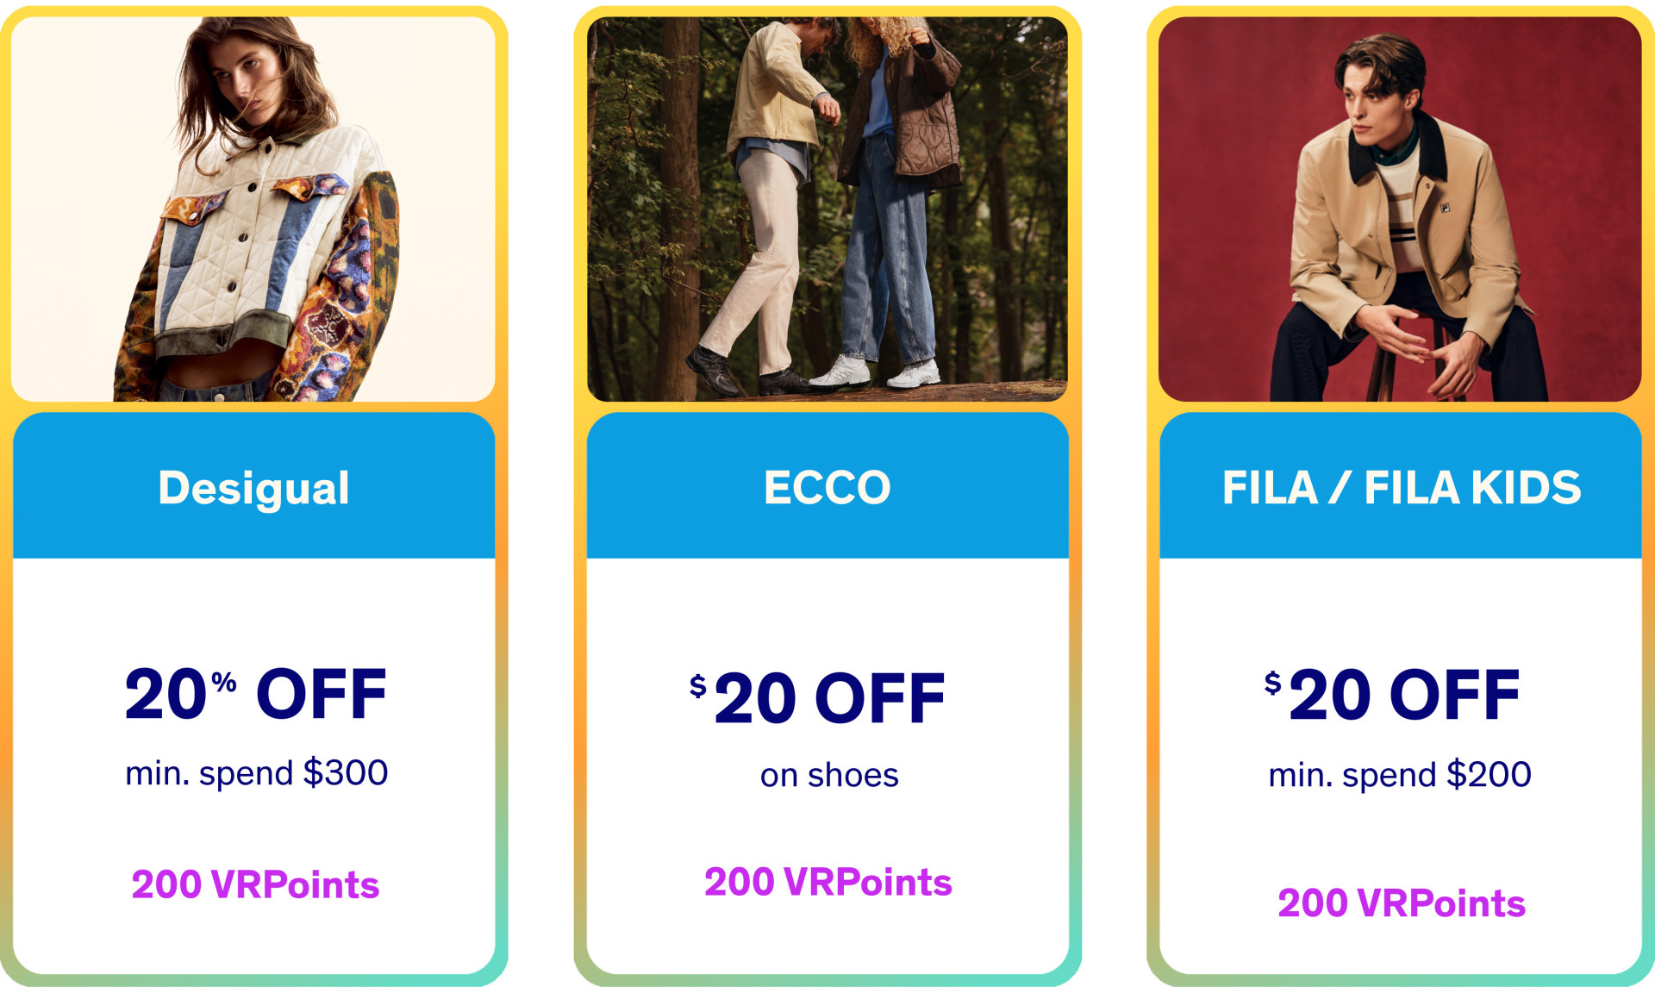Click the patchwork jacket in the Desigual photo
Screen dimensions: 1655x993
pos(259,259)
